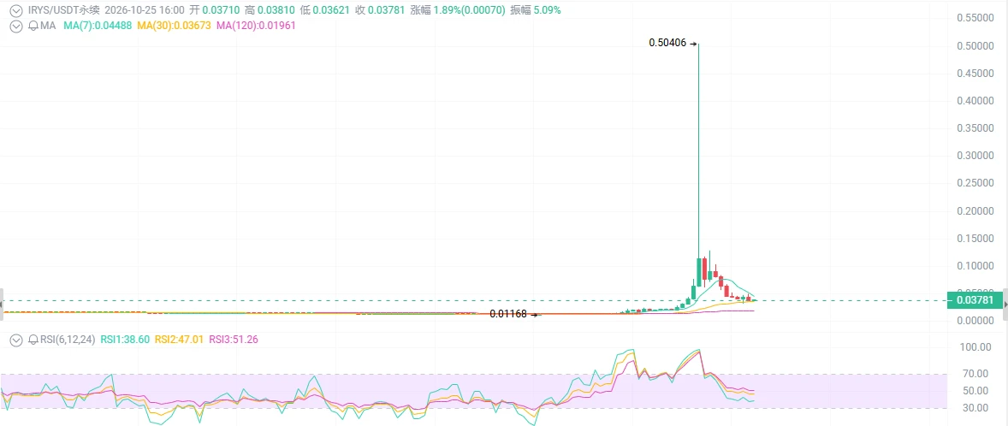Click the RSI1:38.60 value
Viewport: 1008px width, 426px height.
click(x=124, y=340)
